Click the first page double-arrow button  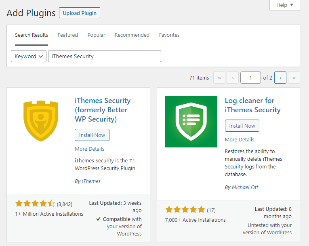(219, 78)
